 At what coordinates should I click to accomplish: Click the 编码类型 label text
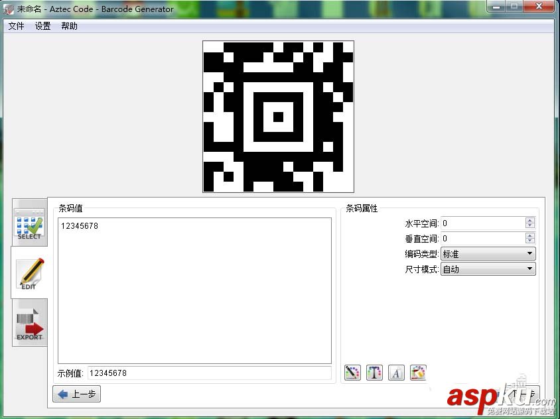(421, 254)
